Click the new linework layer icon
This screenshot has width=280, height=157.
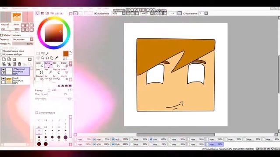tap(9, 59)
